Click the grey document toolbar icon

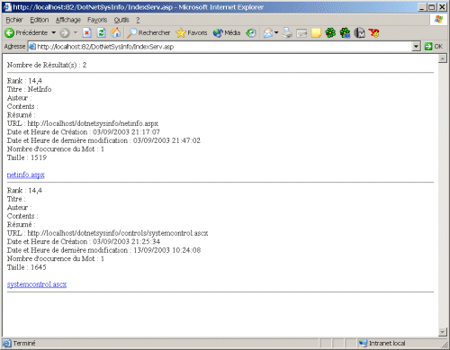[359, 32]
